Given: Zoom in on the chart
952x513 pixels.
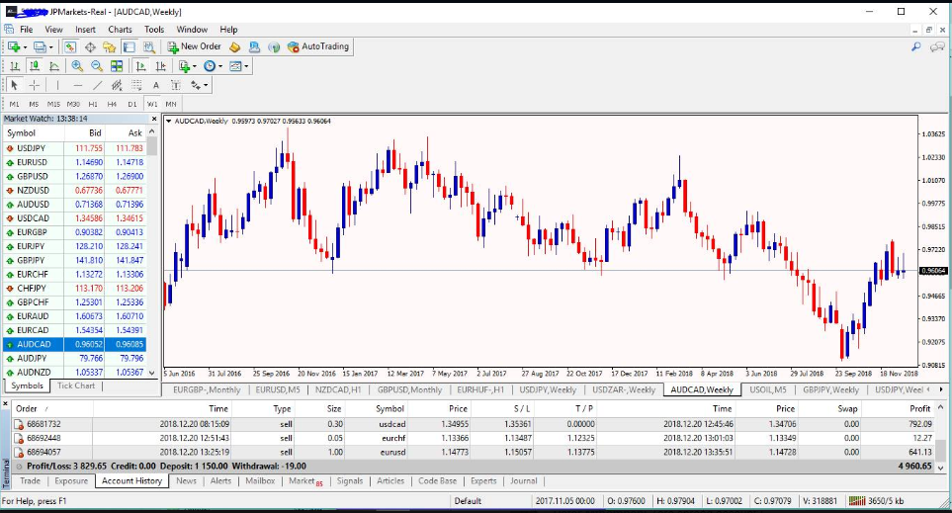Looking at the screenshot, I should click(77, 66).
